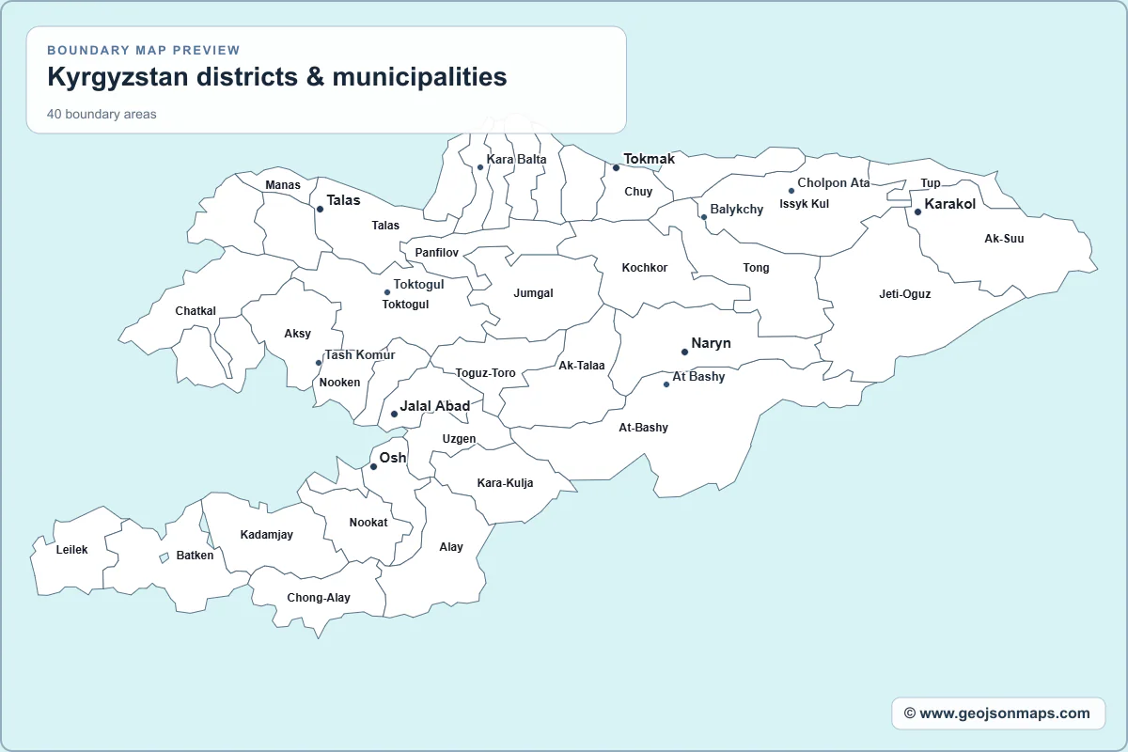Select the Chatkal district label

[196, 311]
